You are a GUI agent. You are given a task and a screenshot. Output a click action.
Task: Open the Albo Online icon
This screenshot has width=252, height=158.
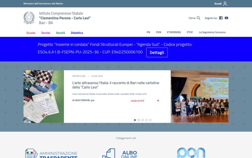[109, 153]
